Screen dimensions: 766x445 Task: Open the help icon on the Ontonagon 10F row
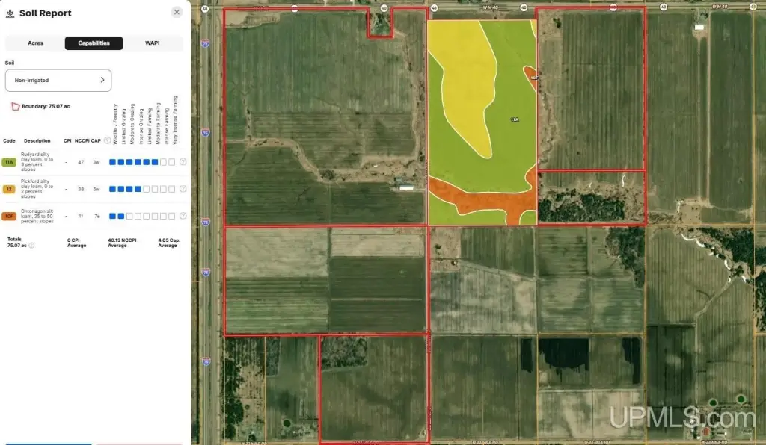[183, 216]
